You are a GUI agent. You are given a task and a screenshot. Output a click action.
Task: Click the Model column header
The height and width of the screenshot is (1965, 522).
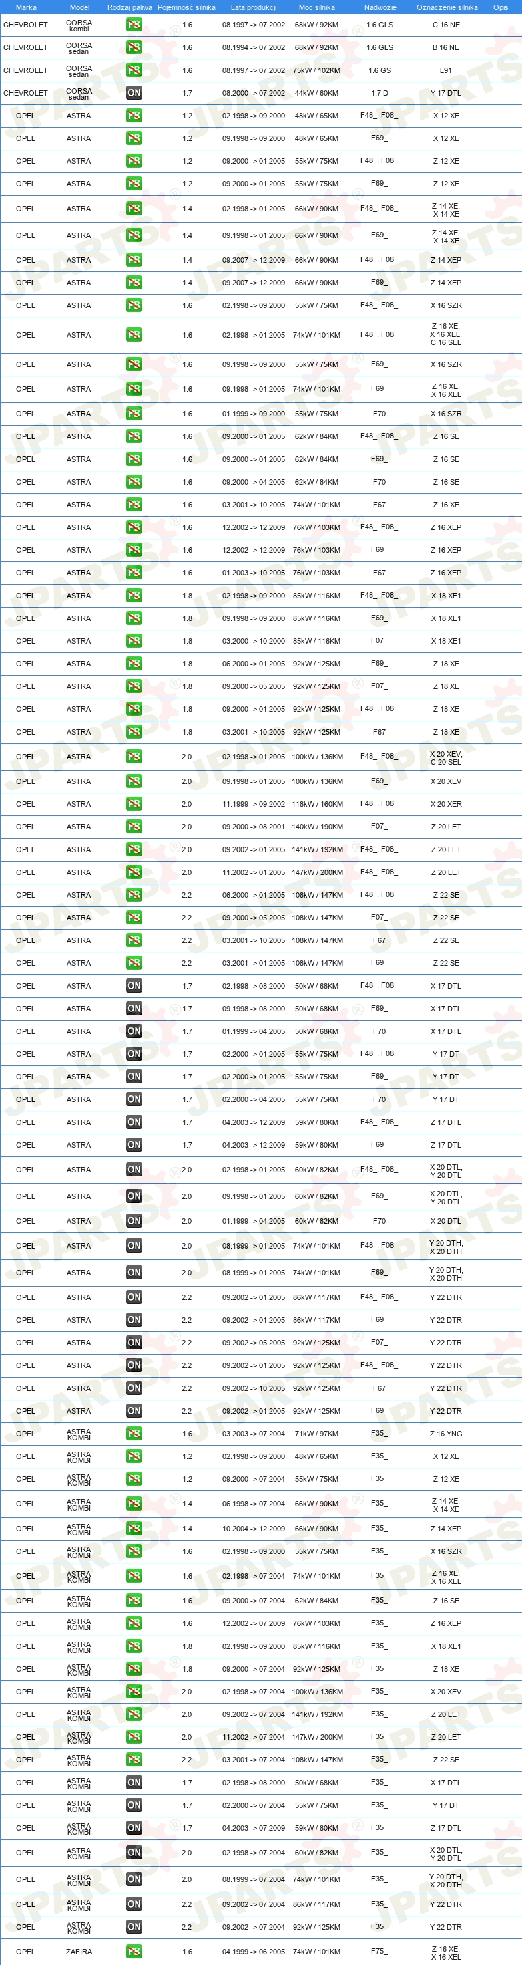79,7
